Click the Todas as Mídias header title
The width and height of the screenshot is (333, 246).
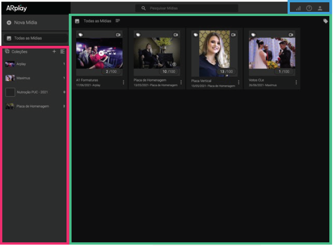pyautogui.click(x=97, y=21)
